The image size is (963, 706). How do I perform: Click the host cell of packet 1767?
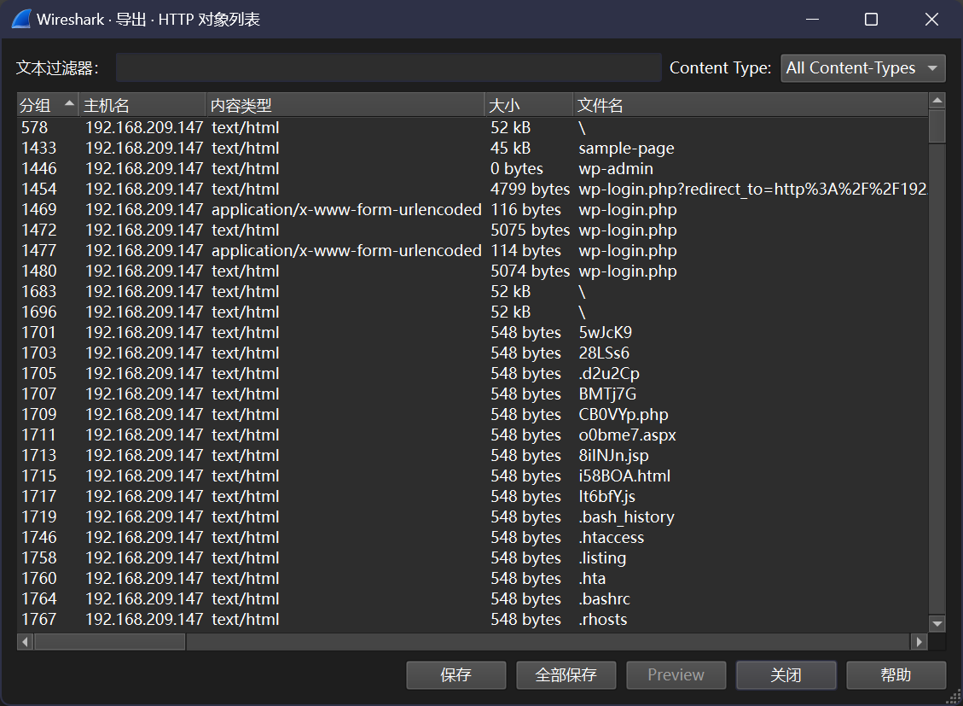click(144, 620)
